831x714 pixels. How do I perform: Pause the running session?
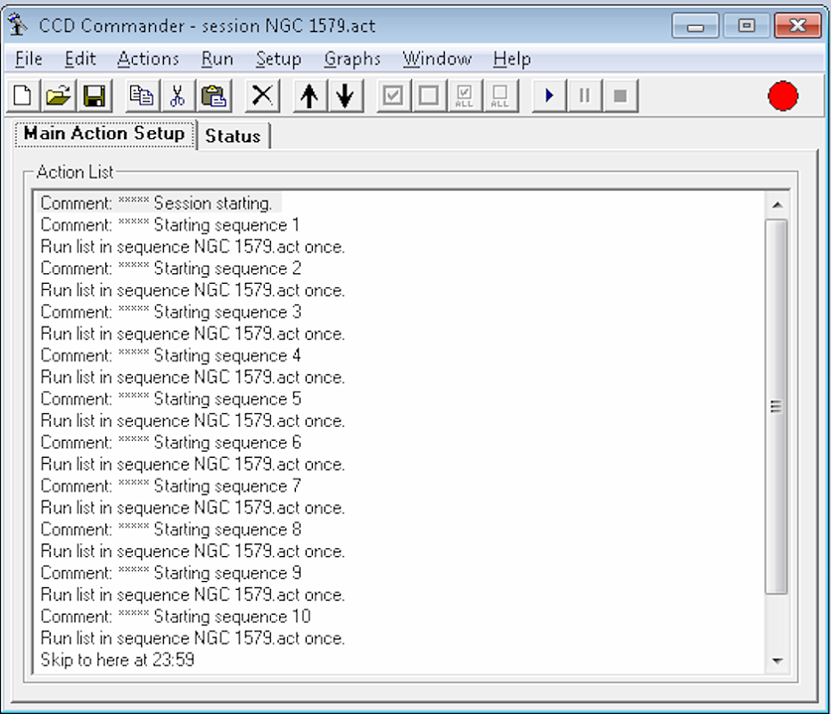point(584,95)
